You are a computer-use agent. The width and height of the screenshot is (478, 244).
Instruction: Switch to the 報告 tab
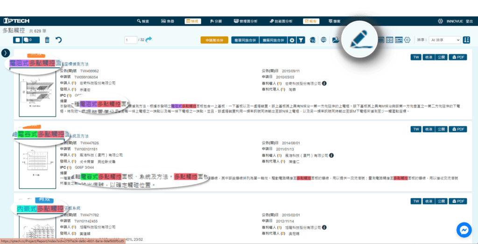coord(311,22)
